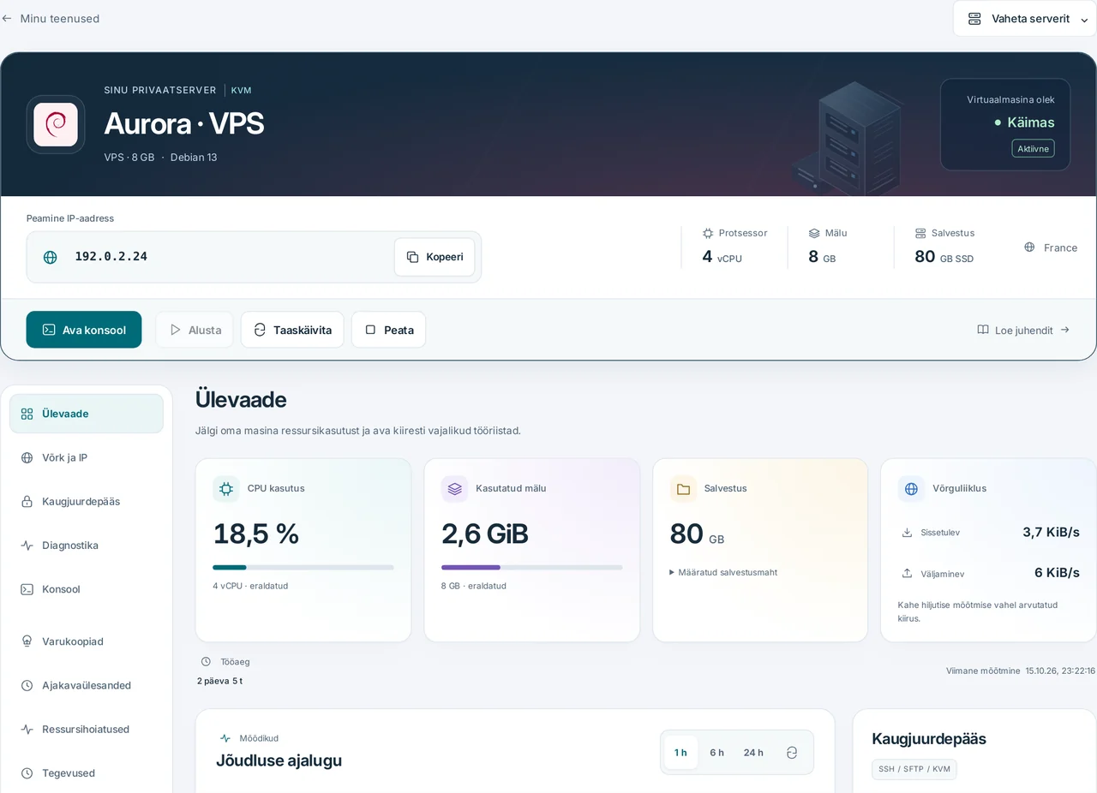Click the globe icon beside the IP address

[x=51, y=257]
